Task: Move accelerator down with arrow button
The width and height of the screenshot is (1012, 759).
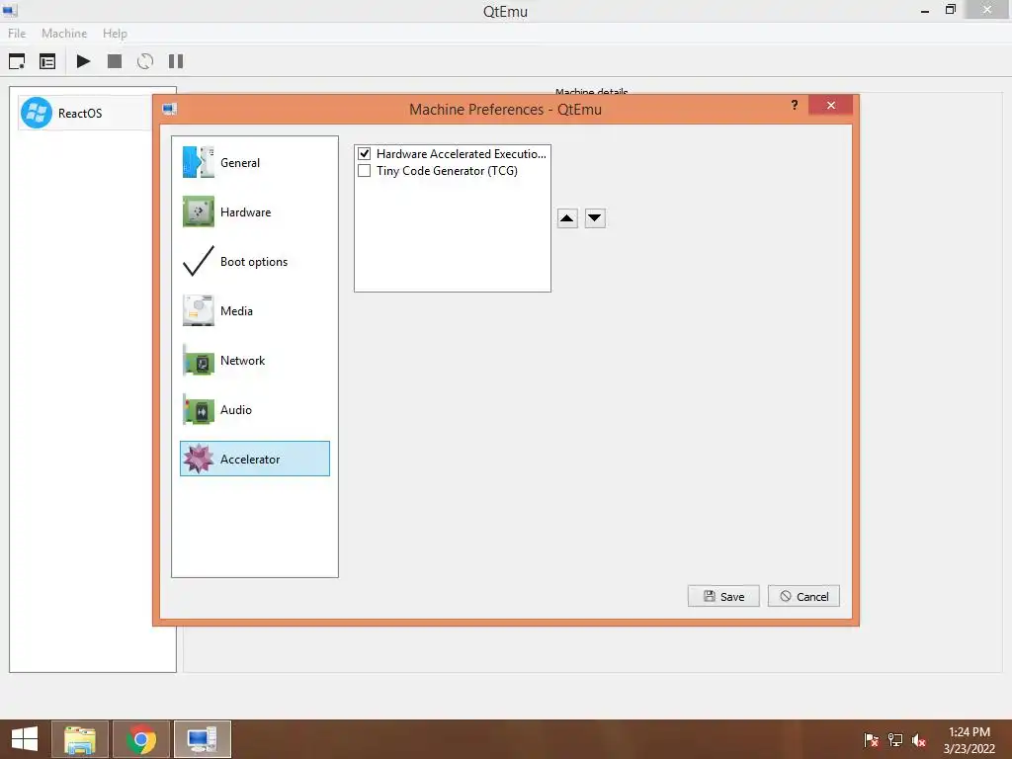Action: coord(595,218)
